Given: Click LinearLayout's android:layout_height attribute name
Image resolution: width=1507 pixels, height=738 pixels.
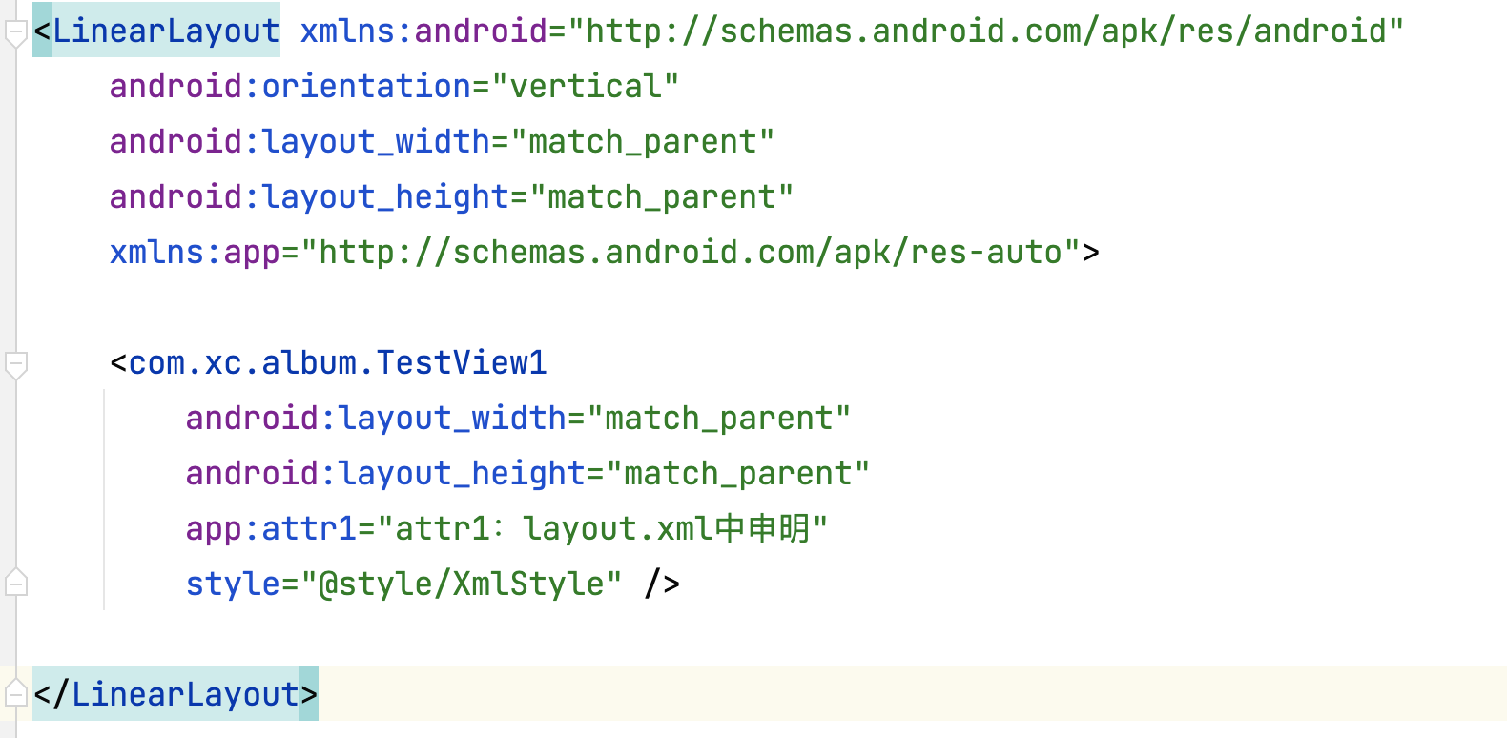Looking at the screenshot, I should (x=309, y=197).
